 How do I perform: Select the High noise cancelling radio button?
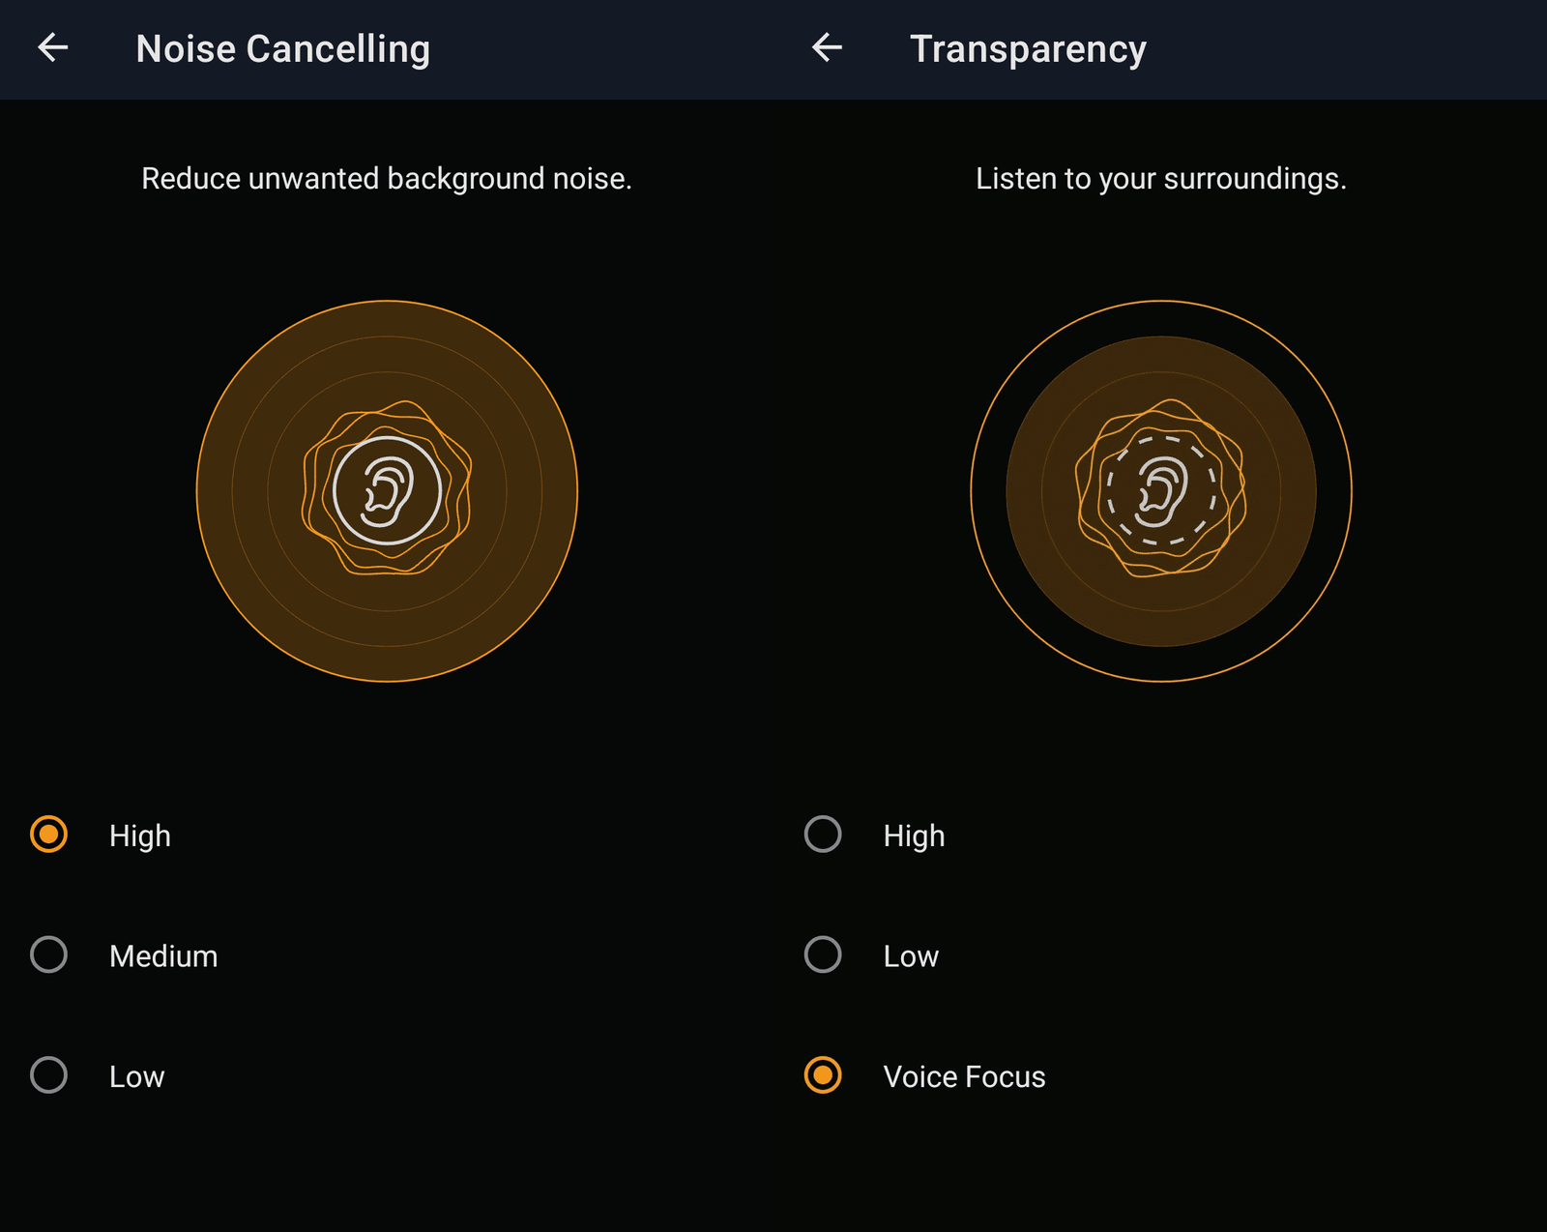coord(48,834)
